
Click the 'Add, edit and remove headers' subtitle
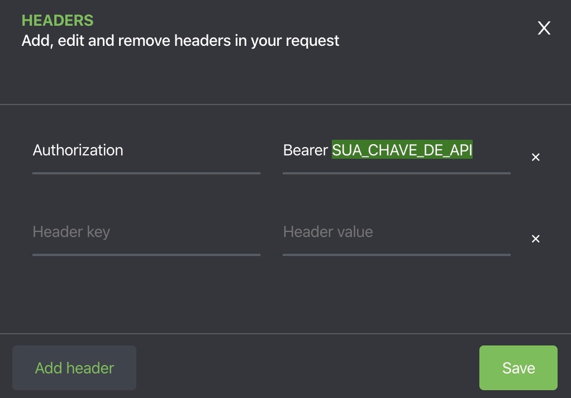tap(180, 41)
